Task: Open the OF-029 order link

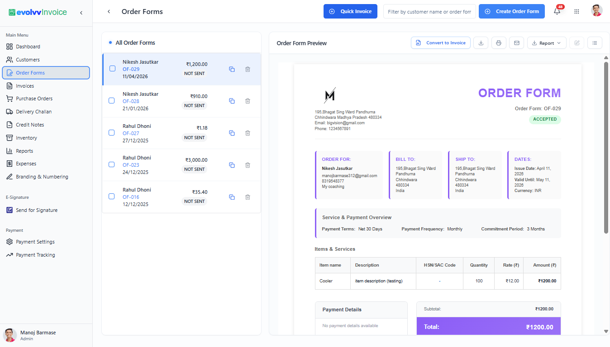Action: pos(131,69)
